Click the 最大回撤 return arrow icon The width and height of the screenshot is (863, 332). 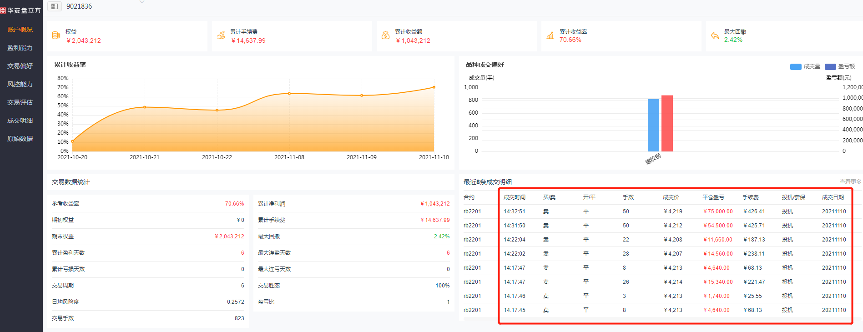[x=715, y=35]
